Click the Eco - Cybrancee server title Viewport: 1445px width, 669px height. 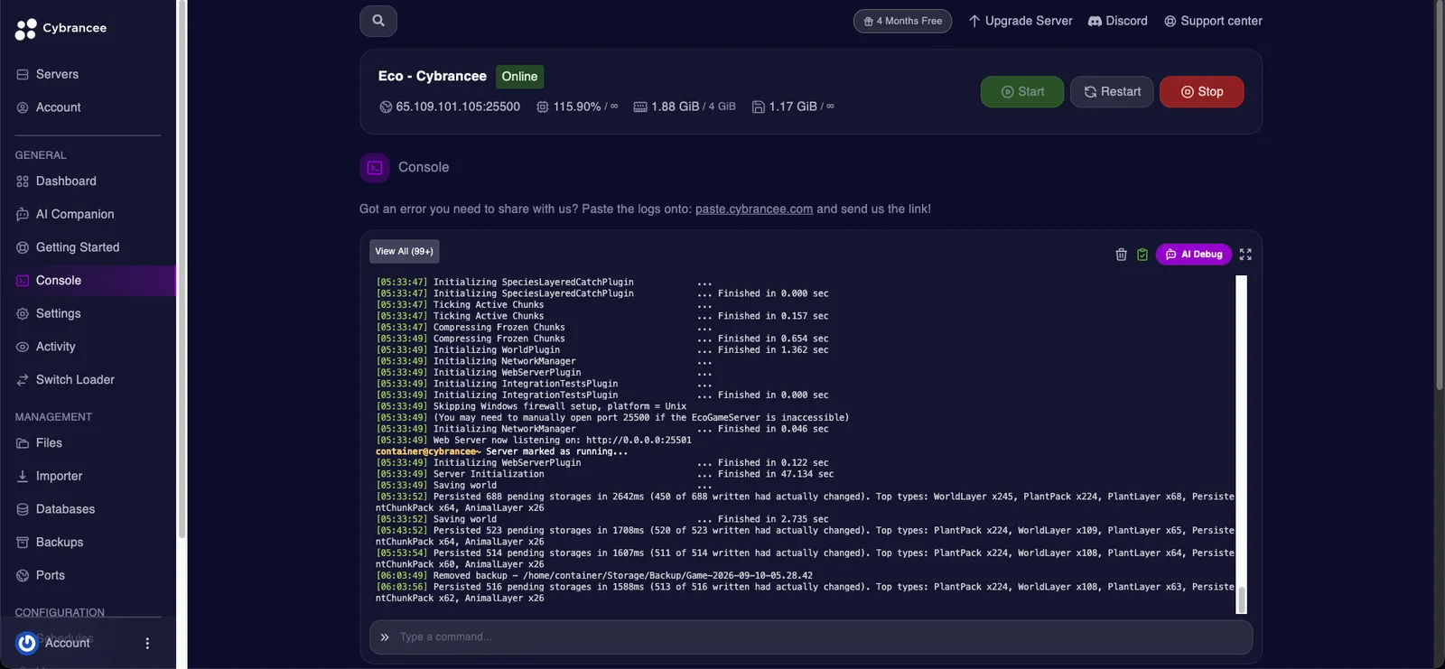[x=433, y=77]
